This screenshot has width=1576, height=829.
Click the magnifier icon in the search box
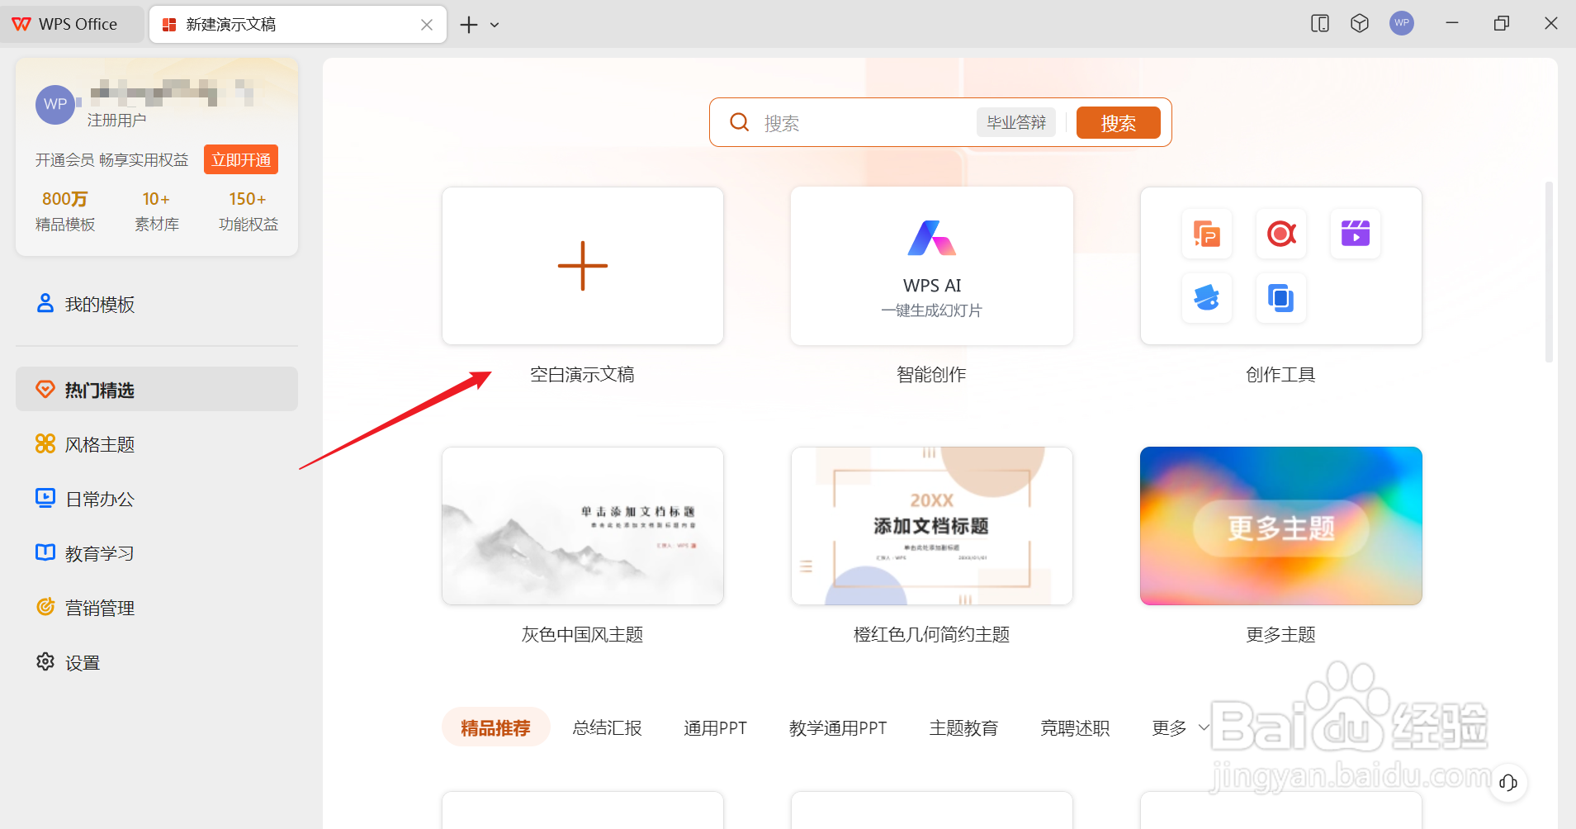740,122
